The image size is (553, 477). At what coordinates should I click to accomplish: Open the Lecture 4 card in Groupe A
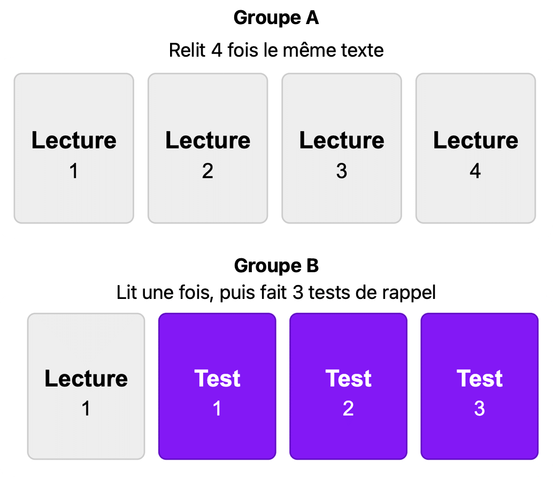pyautogui.click(x=476, y=148)
